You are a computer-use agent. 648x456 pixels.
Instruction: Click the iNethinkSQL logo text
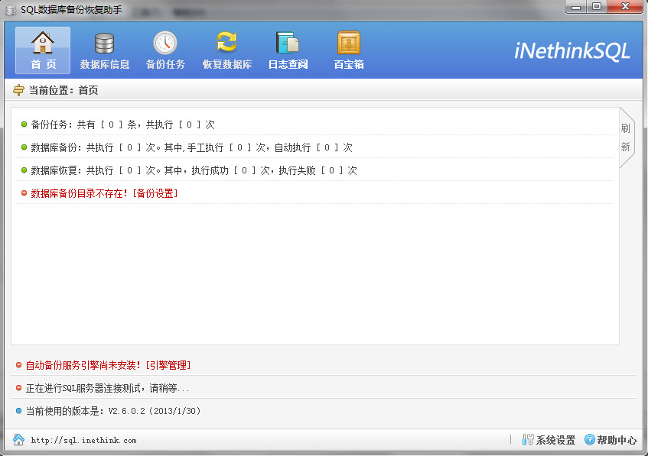(572, 49)
